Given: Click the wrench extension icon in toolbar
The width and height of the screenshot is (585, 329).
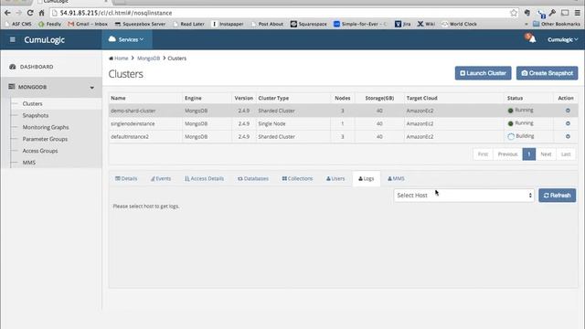Looking at the screenshot, I should click(x=552, y=13).
